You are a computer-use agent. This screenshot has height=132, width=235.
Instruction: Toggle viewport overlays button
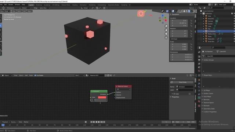click(173, 11)
